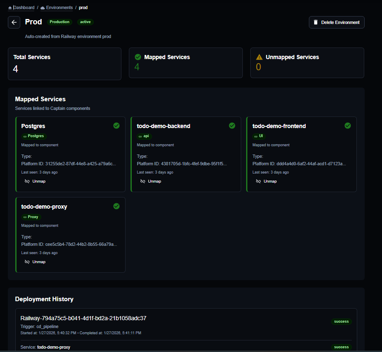Unmap the todo-demo-backend service

(x=151, y=181)
